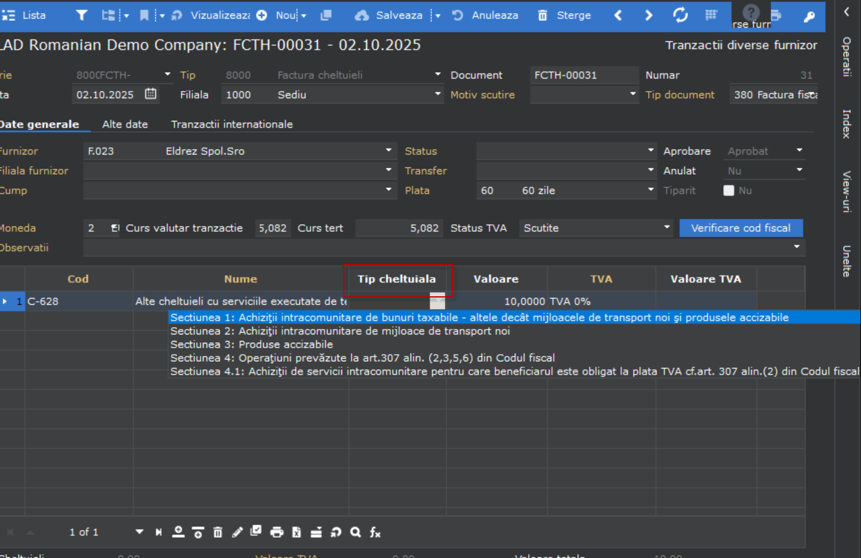Click the Tip cheltuiala column header
The width and height of the screenshot is (861, 558).
click(x=397, y=279)
